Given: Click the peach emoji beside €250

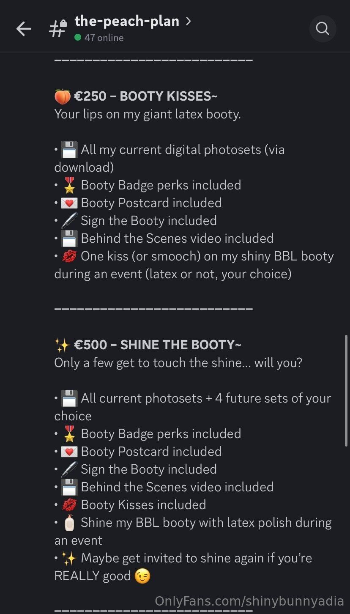Looking at the screenshot, I should point(63,96).
